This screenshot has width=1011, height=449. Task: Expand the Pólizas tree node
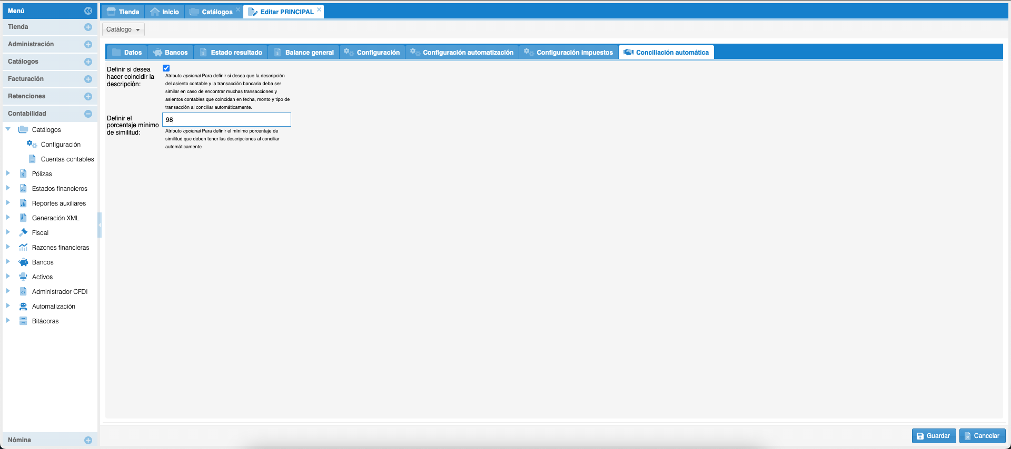8,174
